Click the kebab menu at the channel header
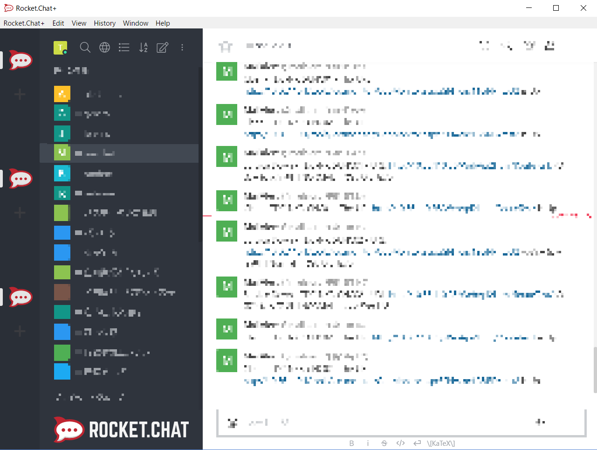Viewport: 597px width, 450px height. coord(549,46)
